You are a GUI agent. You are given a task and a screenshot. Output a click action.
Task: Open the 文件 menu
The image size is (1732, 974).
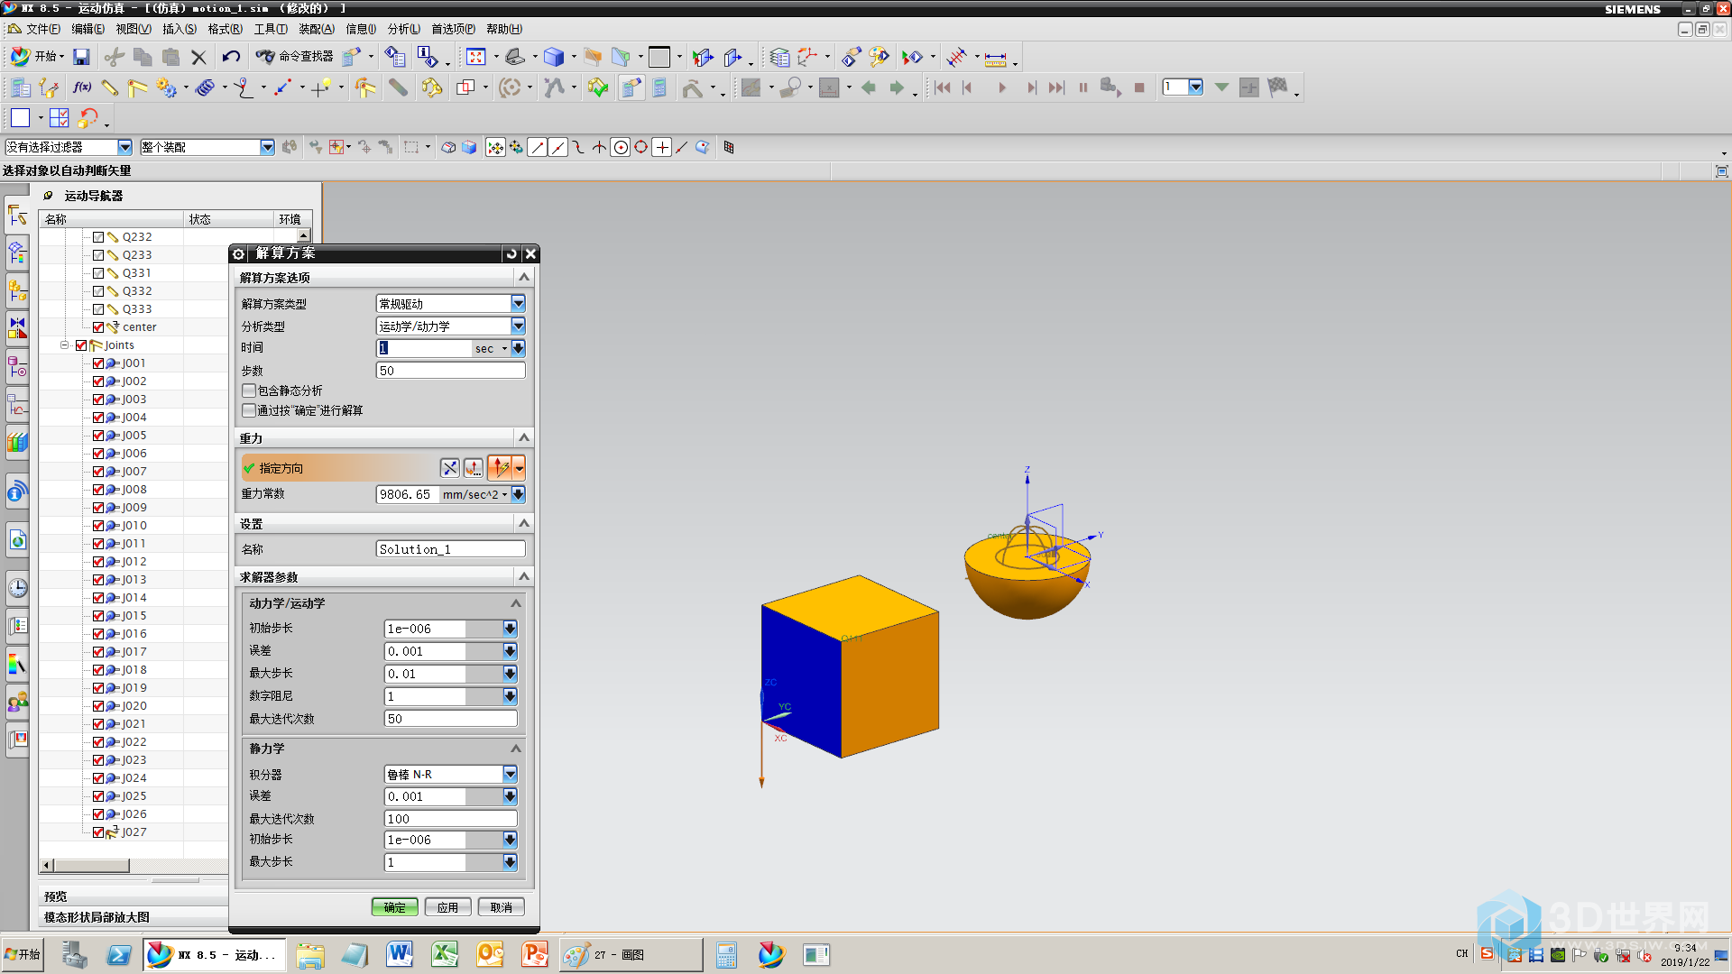(x=42, y=29)
